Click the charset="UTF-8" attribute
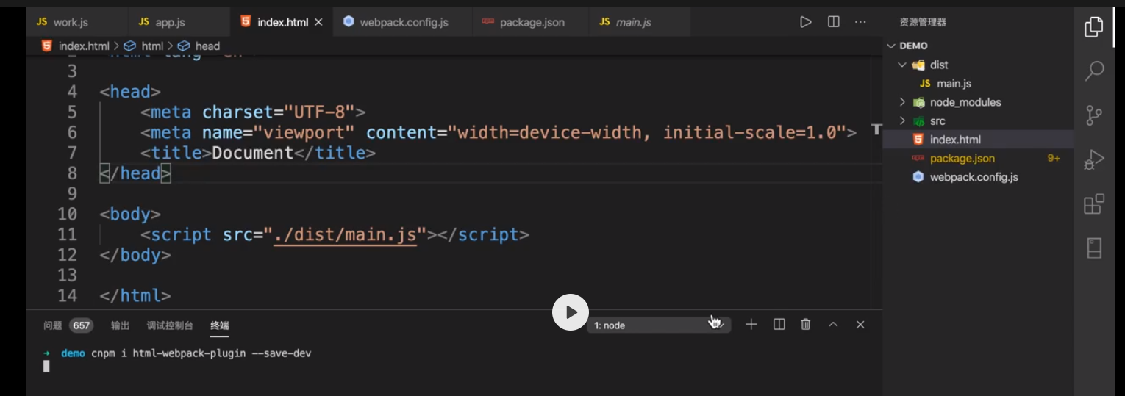 click(278, 112)
